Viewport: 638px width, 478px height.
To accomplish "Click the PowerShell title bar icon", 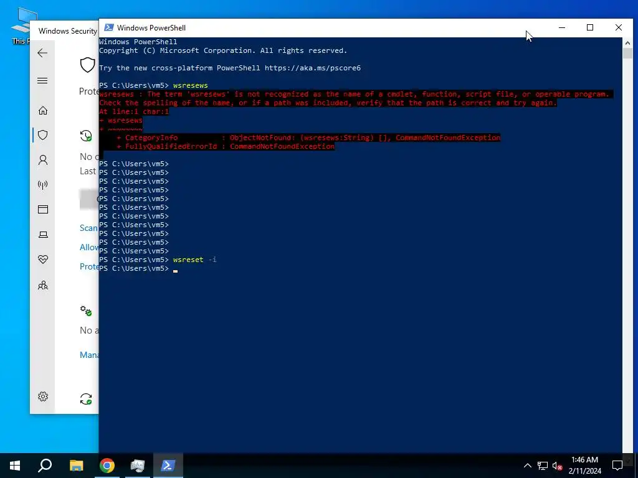I will [x=108, y=27].
